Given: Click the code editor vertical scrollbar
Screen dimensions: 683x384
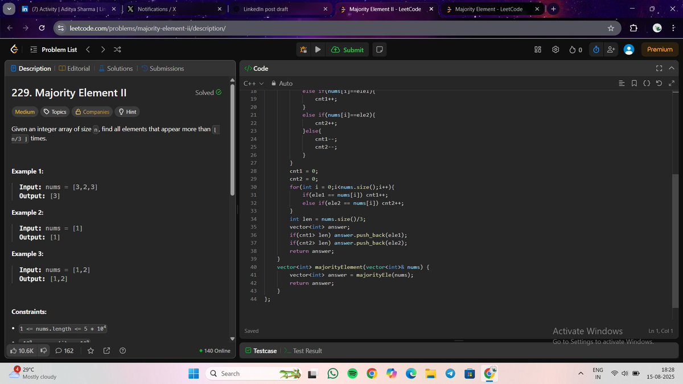Looking at the screenshot, I should click(676, 241).
